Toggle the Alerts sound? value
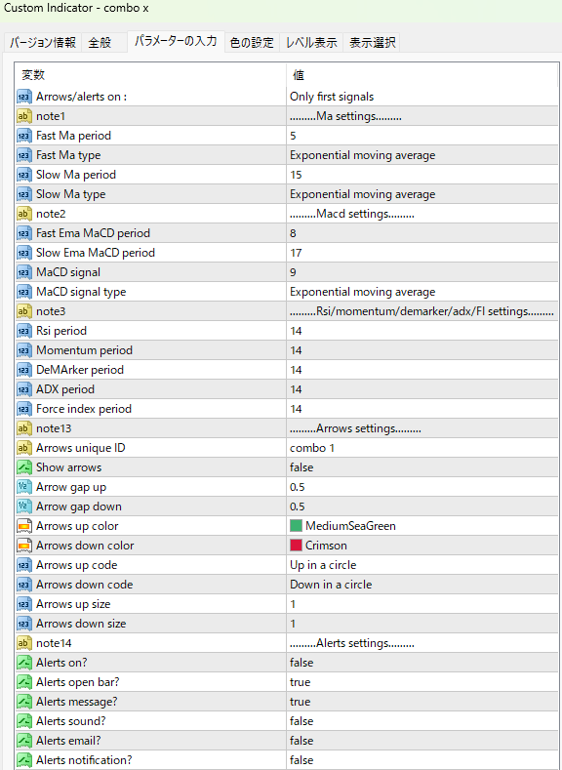Viewport: 562px width, 770px height. click(422, 721)
